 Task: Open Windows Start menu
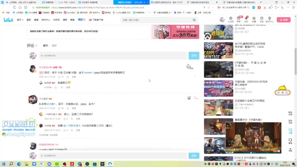pos(4,164)
